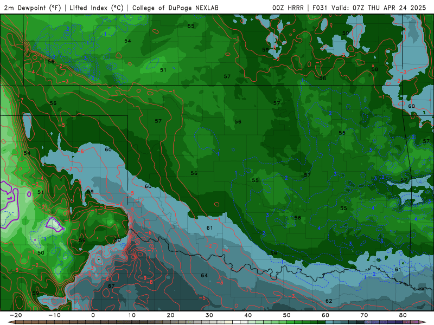The image size is (434, 325).
Task: Click the white segment of the color bar
Action: [x=236, y=322]
